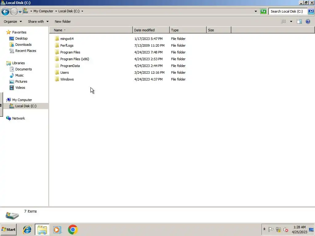Click Local Disk (C:) breadcrumb segment
This screenshot has height=236, width=315.
point(69,11)
